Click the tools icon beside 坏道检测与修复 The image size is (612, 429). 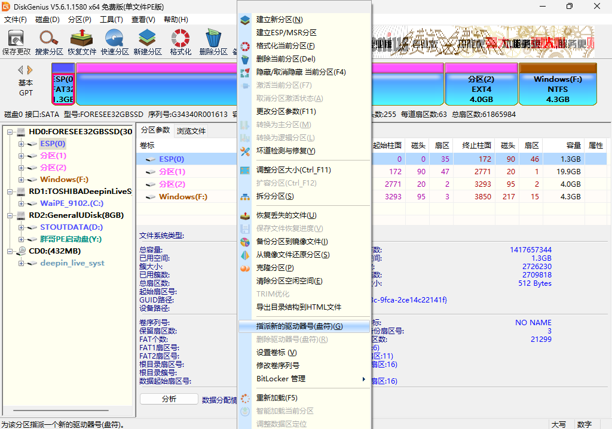tap(245, 151)
